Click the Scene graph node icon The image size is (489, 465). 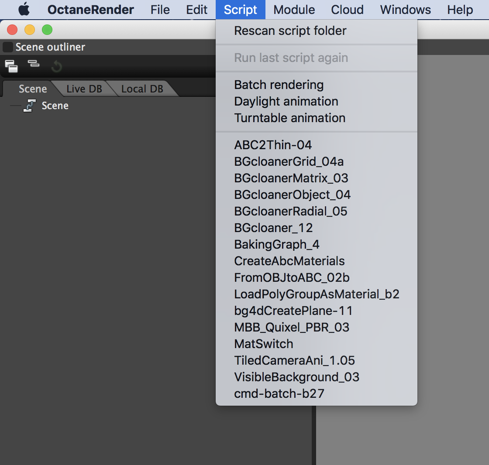[30, 106]
